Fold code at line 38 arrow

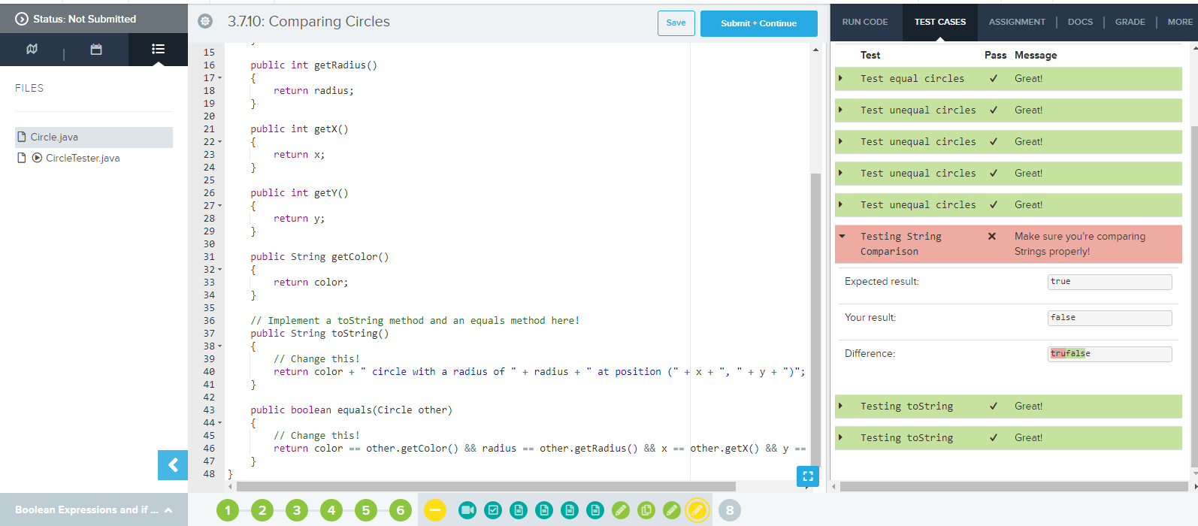pos(220,346)
